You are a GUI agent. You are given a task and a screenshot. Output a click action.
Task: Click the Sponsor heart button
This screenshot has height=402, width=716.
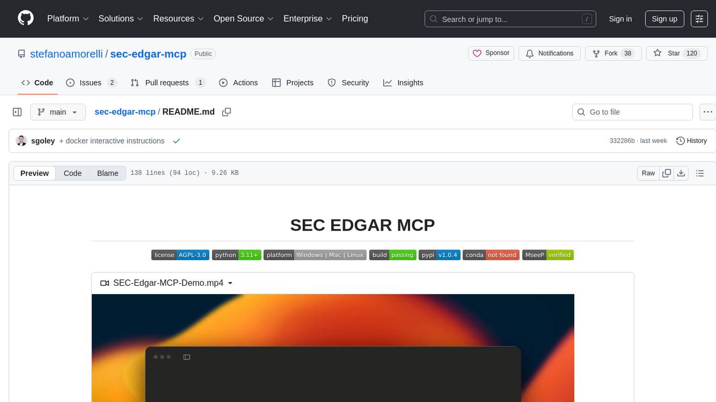click(491, 53)
